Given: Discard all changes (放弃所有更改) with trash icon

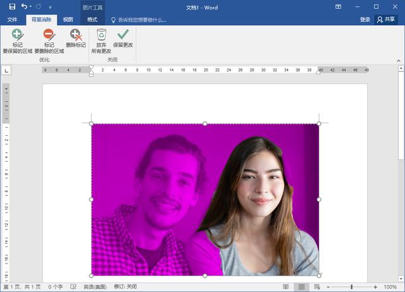Looking at the screenshot, I should tap(101, 41).
